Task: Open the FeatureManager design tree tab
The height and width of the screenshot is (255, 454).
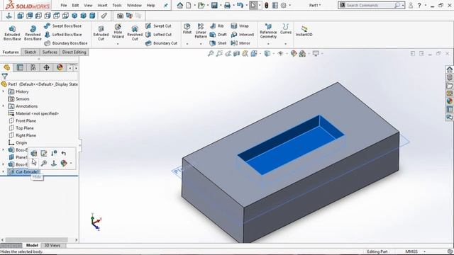Action: pos(6,67)
